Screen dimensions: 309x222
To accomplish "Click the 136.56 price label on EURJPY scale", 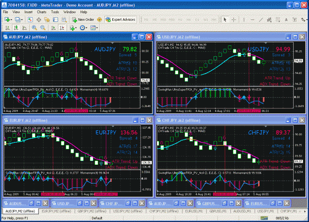I will coord(147,163).
